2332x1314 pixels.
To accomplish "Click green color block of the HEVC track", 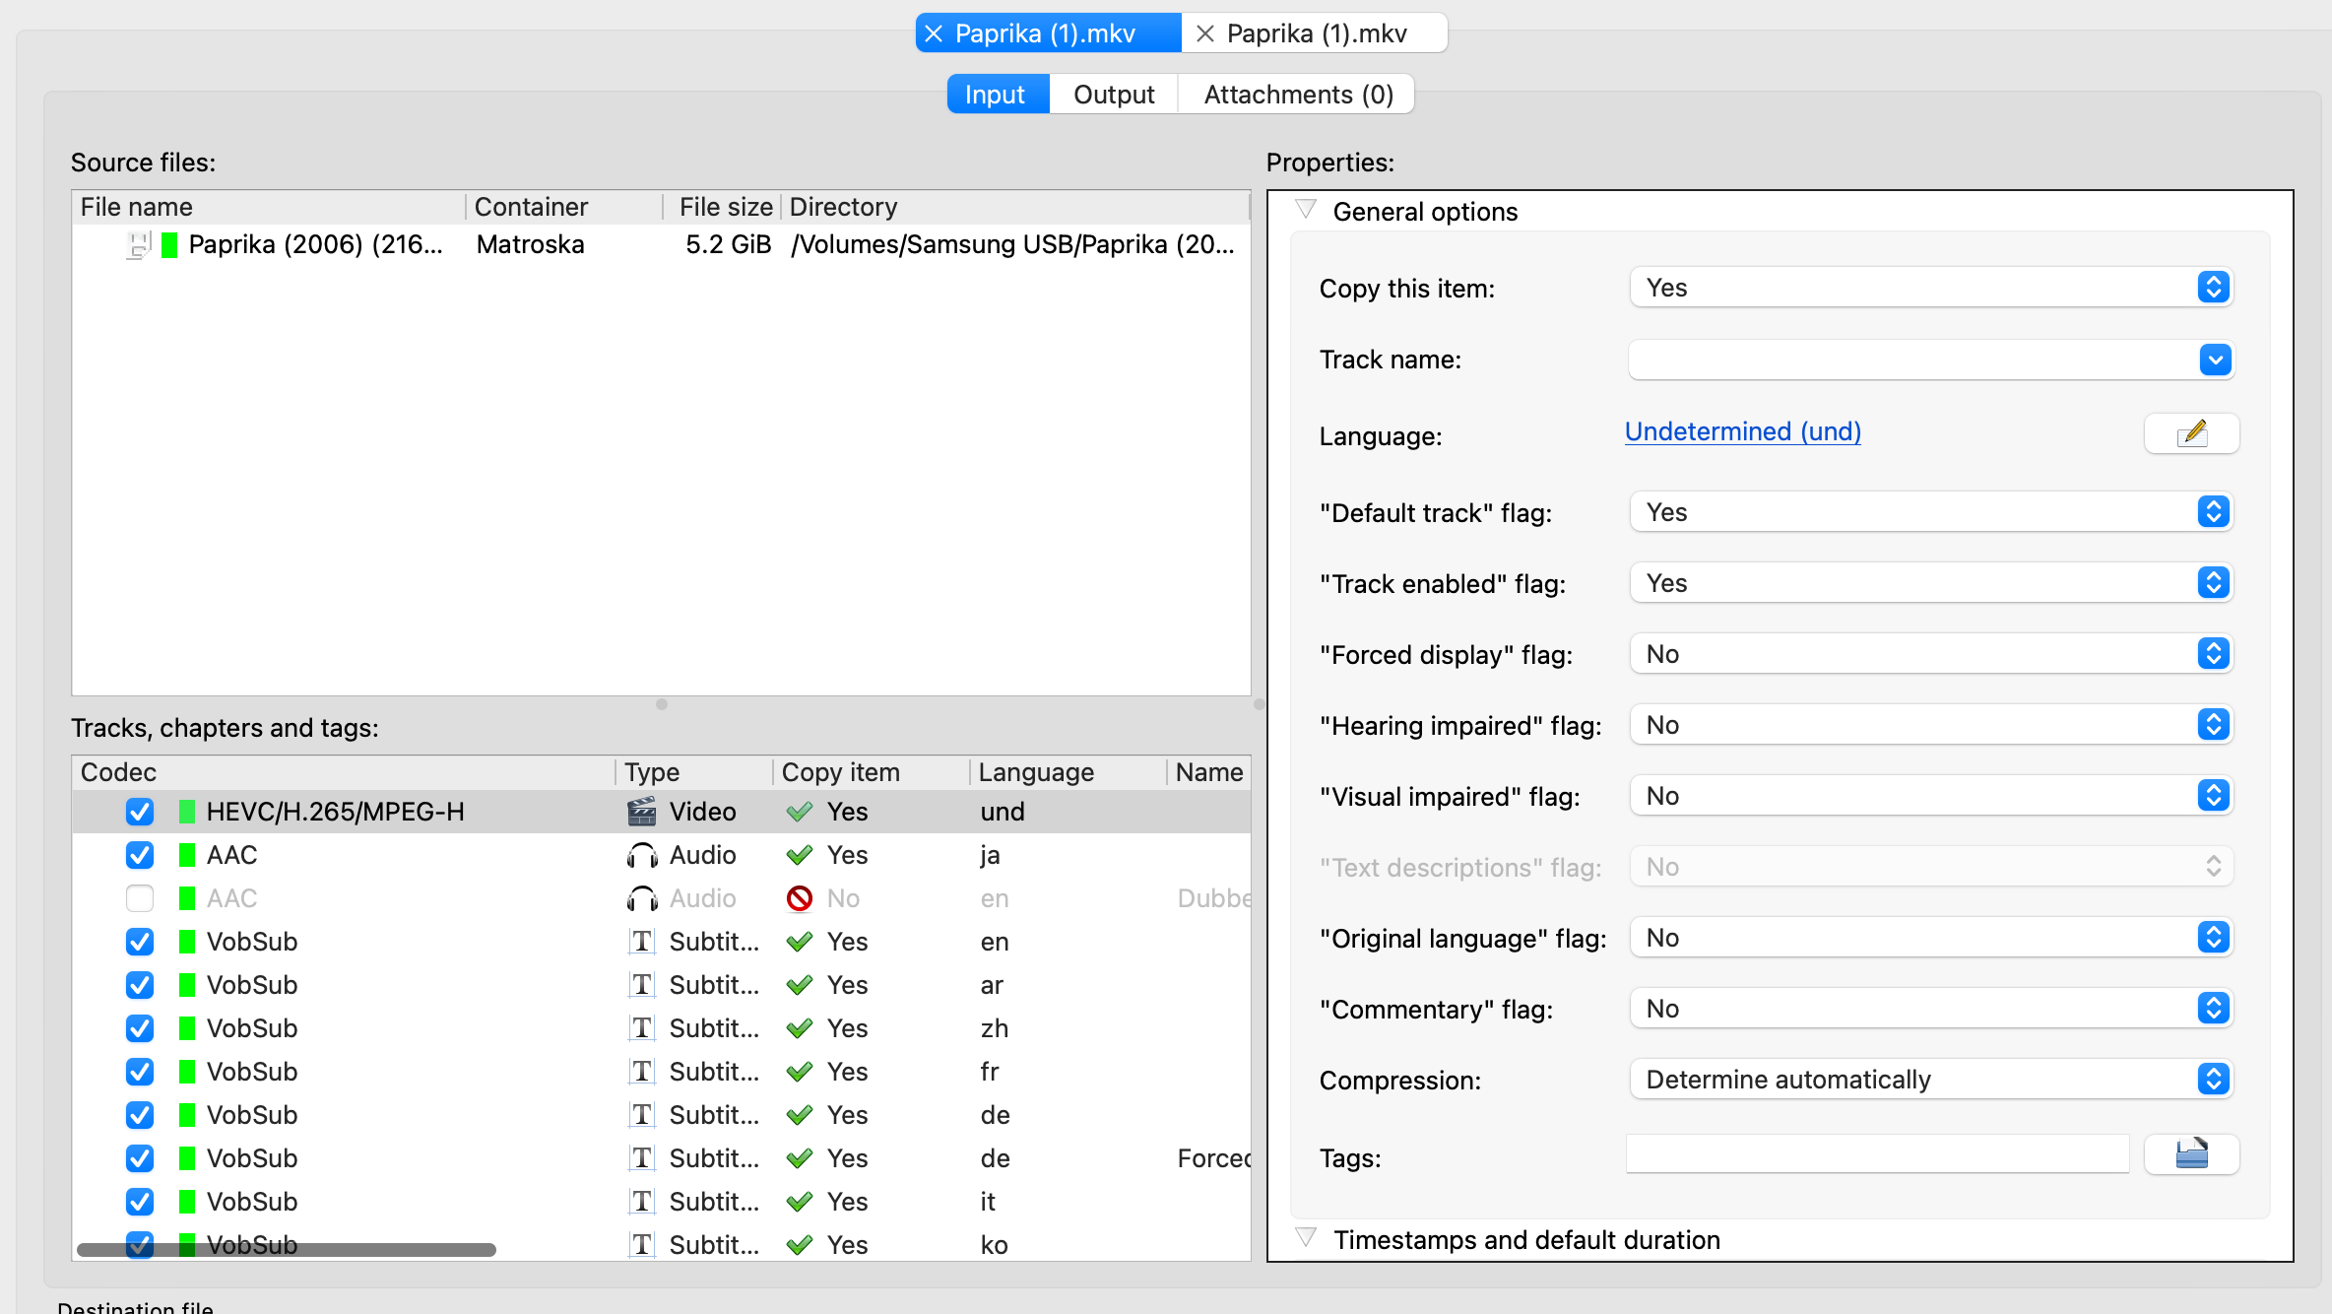I will [186, 812].
